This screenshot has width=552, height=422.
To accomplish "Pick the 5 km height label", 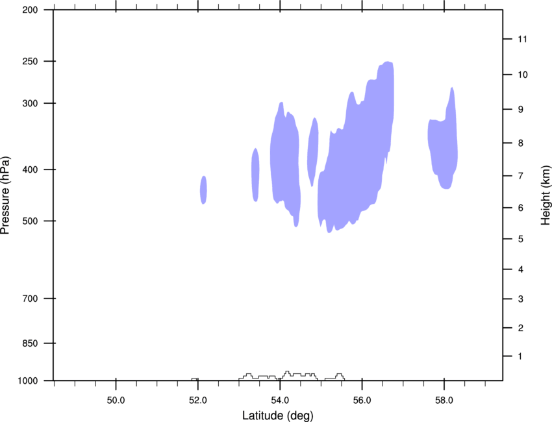I will point(521,240).
